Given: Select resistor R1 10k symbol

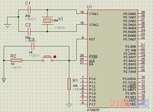Looking at the screenshot, I should point(69,84).
